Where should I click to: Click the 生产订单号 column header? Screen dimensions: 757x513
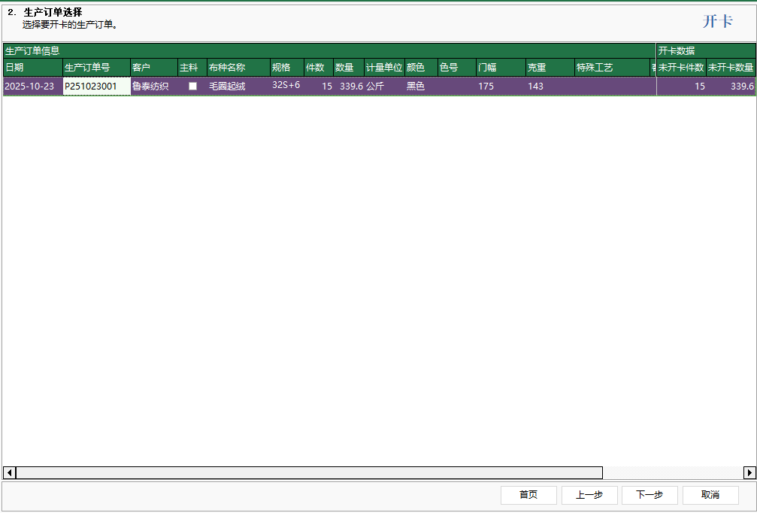[x=96, y=68]
